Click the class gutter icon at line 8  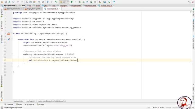coord(9,33)
